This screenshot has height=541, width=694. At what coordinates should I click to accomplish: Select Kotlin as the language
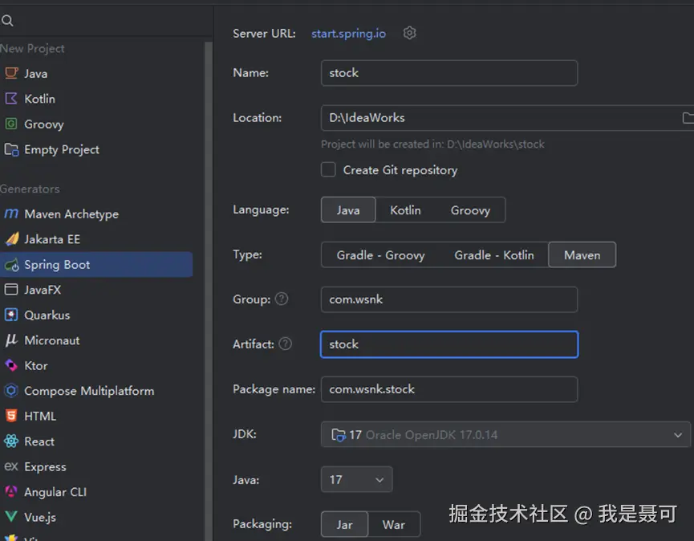pyautogui.click(x=405, y=210)
